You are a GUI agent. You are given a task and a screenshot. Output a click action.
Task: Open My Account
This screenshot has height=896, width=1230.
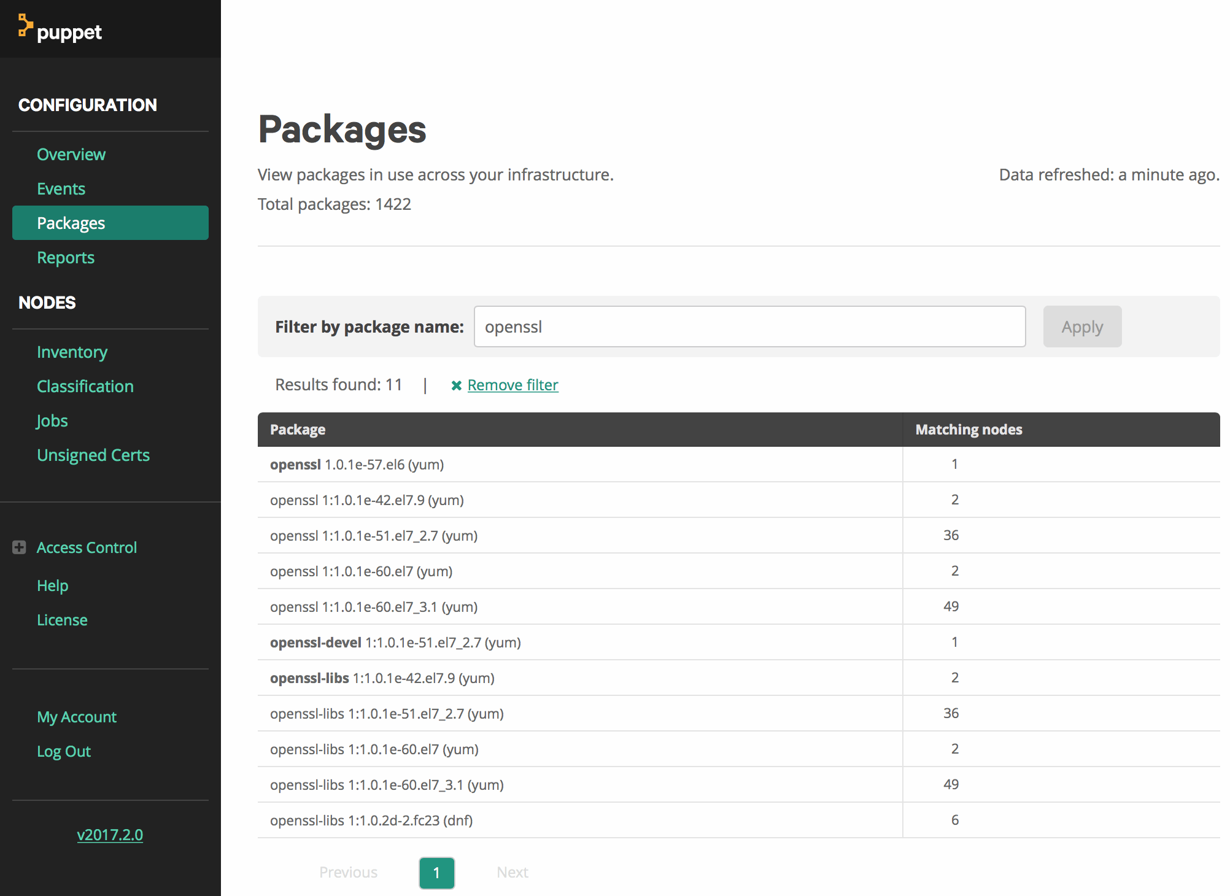pyautogui.click(x=77, y=717)
